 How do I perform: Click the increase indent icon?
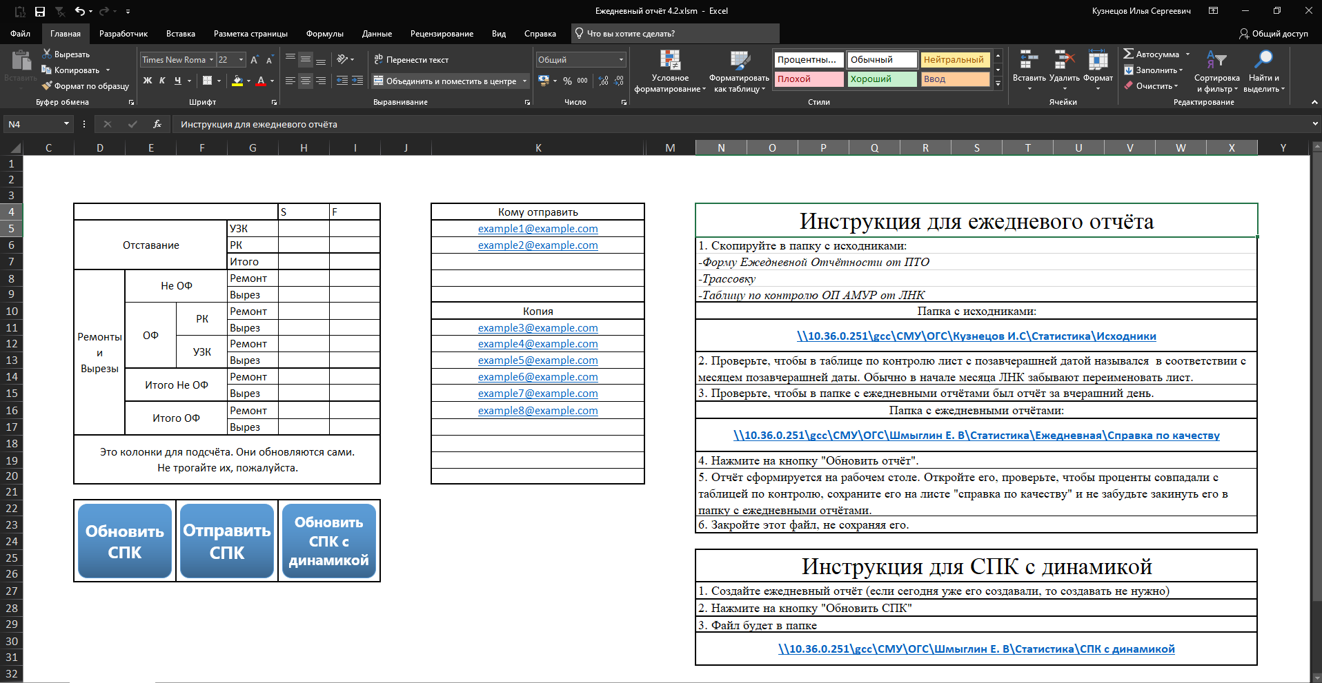click(357, 81)
